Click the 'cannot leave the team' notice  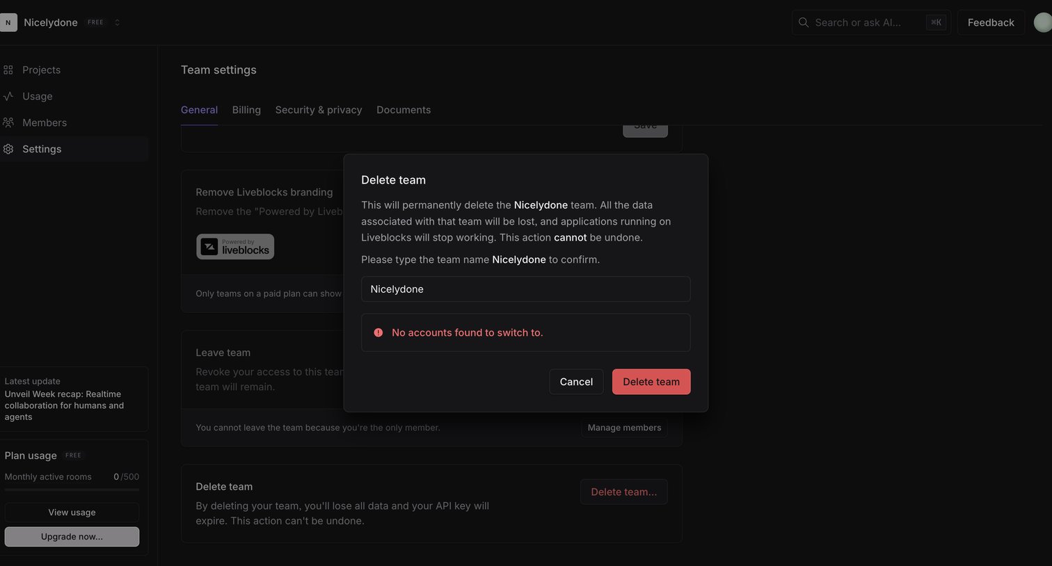[x=318, y=428]
